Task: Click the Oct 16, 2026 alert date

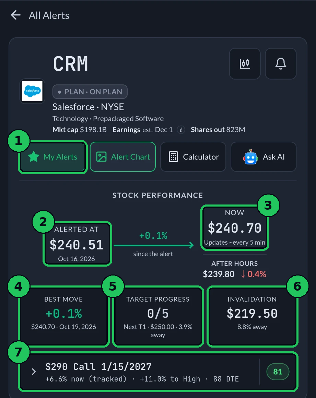Action: coord(77,259)
